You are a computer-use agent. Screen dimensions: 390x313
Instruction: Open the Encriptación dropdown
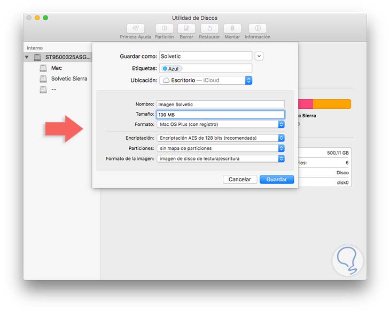pyautogui.click(x=221, y=138)
